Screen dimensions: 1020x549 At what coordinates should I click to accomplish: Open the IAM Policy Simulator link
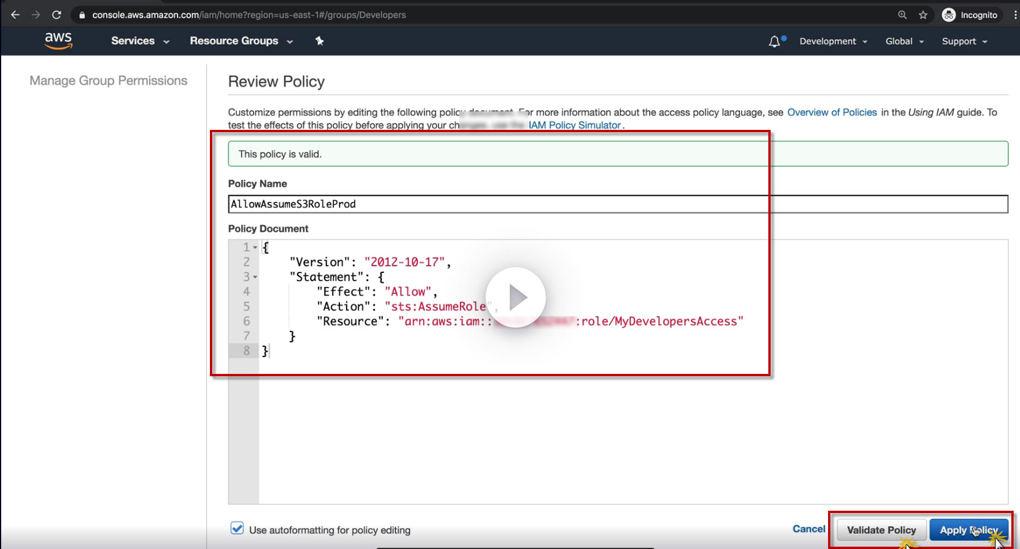point(575,125)
